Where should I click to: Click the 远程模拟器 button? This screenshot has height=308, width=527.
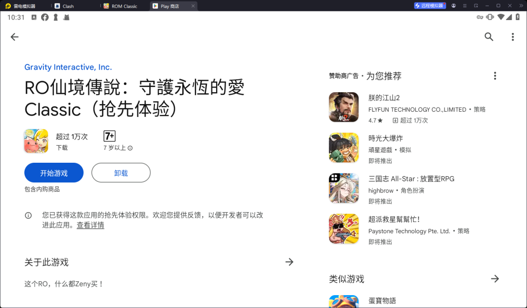click(x=430, y=6)
